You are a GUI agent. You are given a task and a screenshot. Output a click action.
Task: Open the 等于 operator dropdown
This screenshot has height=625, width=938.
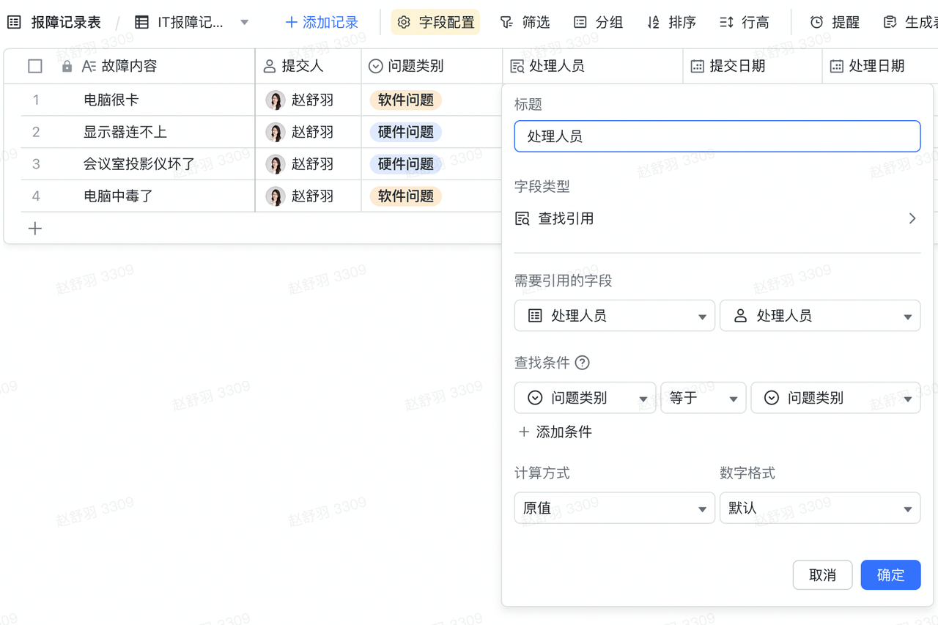pyautogui.click(x=703, y=398)
